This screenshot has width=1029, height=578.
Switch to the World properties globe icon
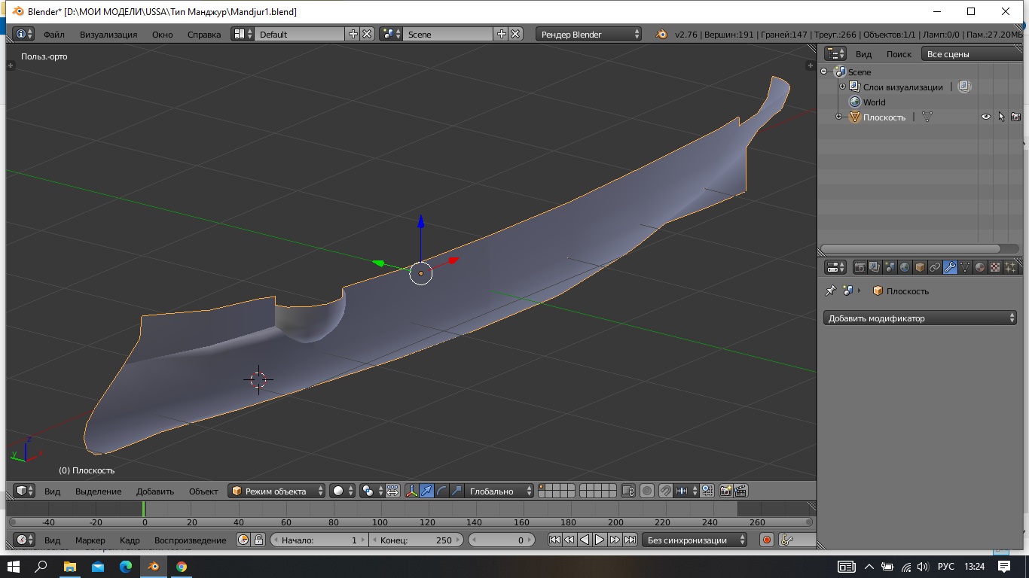(905, 267)
